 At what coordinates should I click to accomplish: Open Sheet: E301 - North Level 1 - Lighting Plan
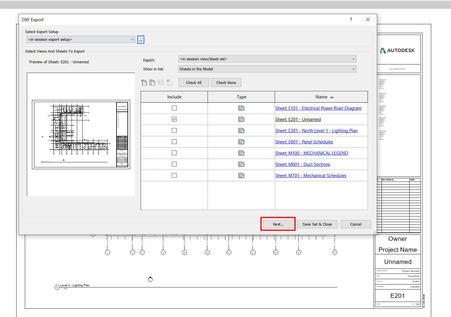tap(316, 131)
